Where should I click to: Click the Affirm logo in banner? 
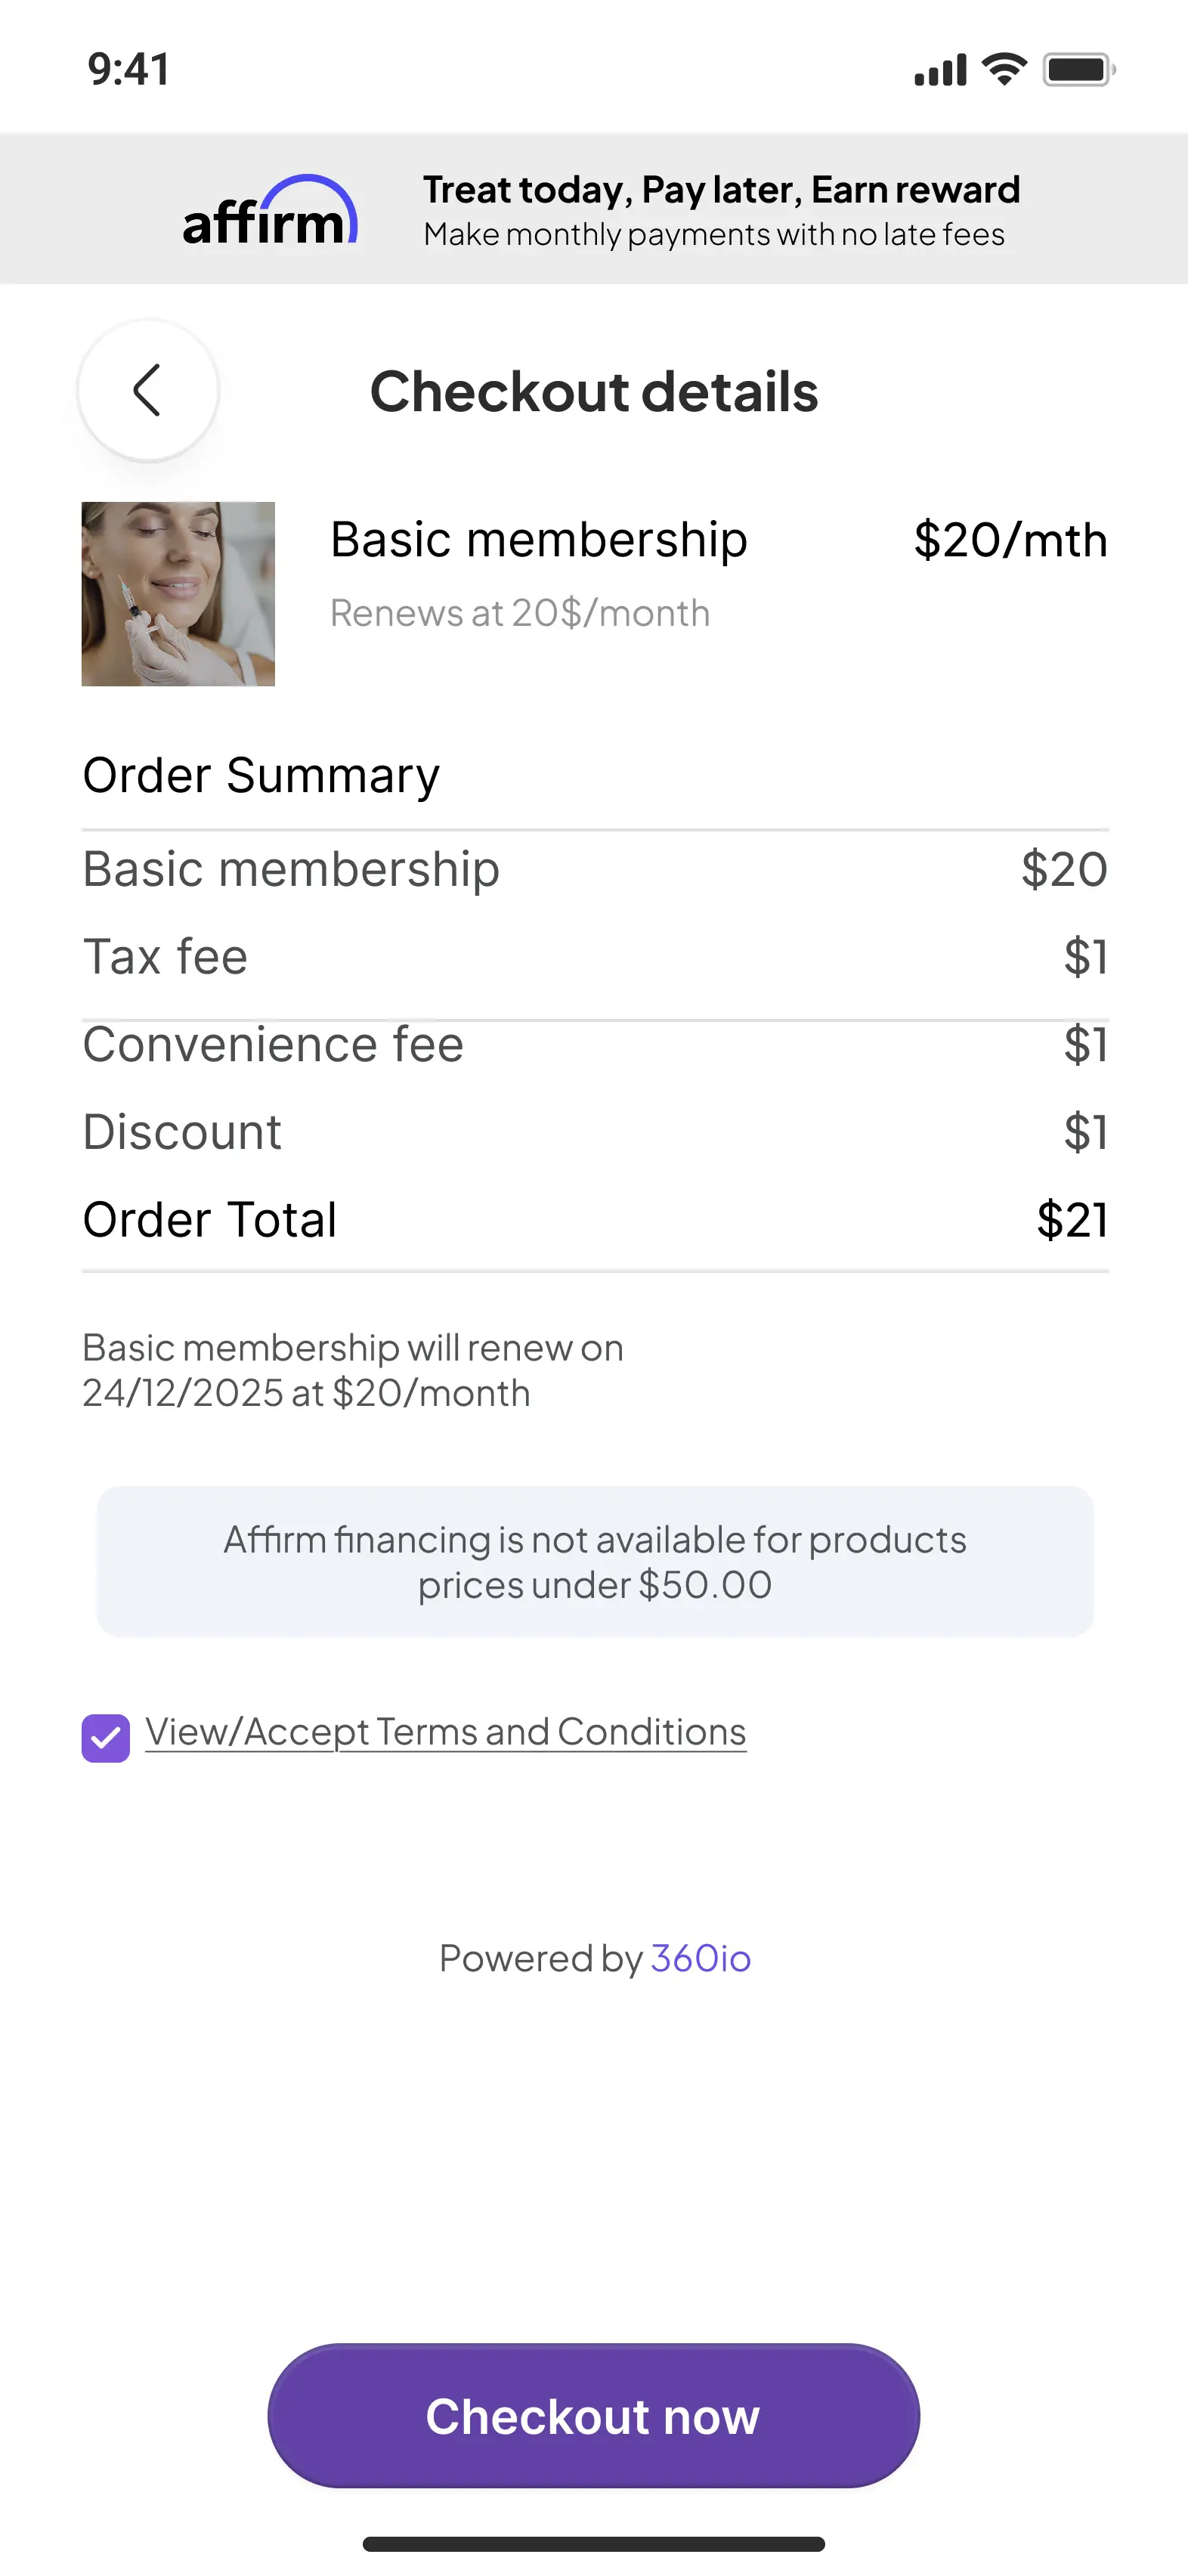coord(270,211)
